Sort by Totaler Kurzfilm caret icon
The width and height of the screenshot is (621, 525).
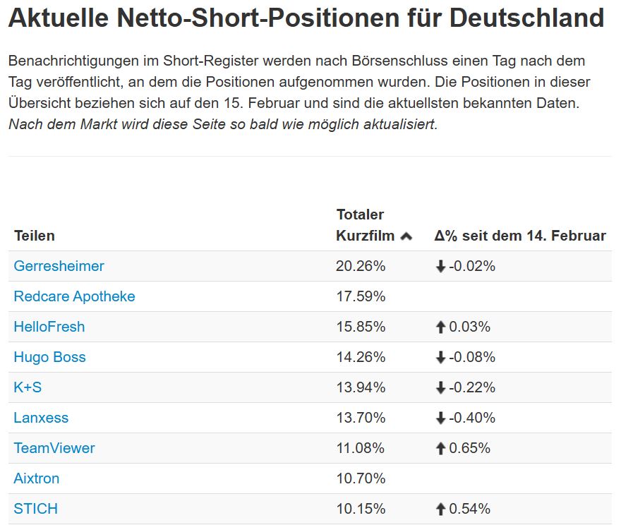pyautogui.click(x=406, y=236)
